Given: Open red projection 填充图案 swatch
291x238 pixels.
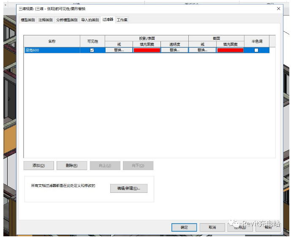Looking at the screenshot, I should click(x=147, y=50).
